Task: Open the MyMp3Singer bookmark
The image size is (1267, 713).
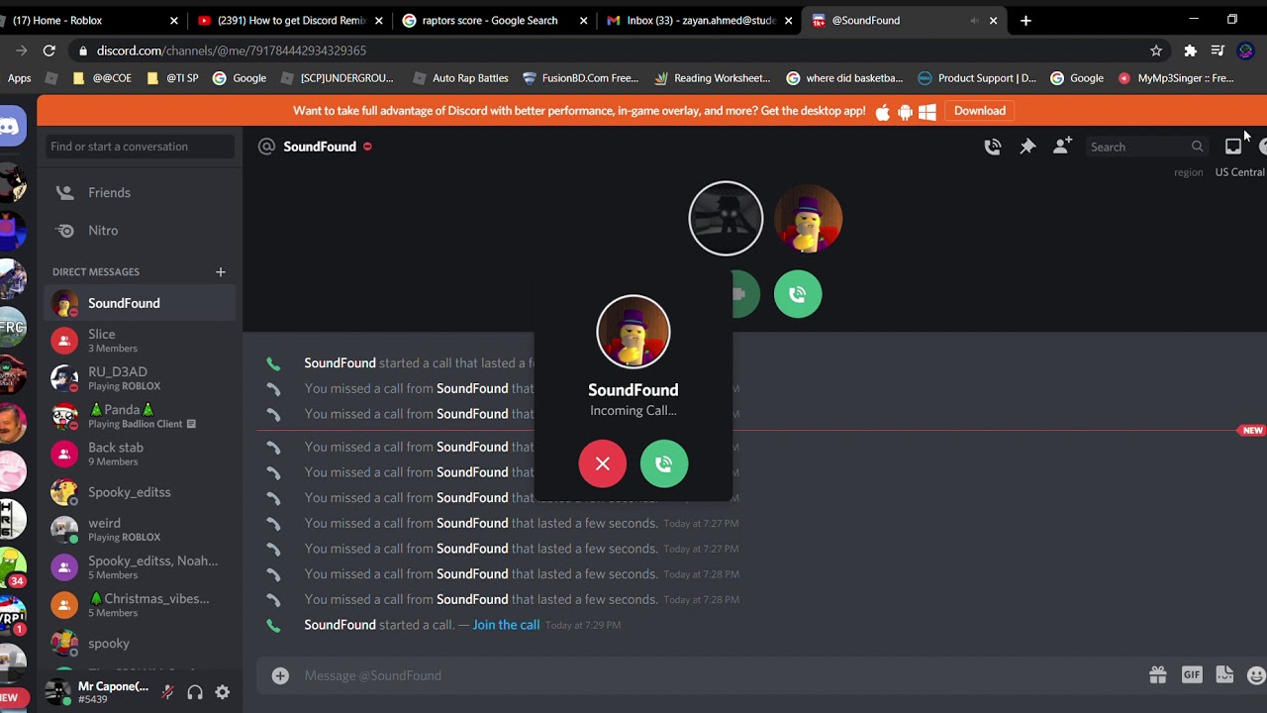Action: (1175, 78)
